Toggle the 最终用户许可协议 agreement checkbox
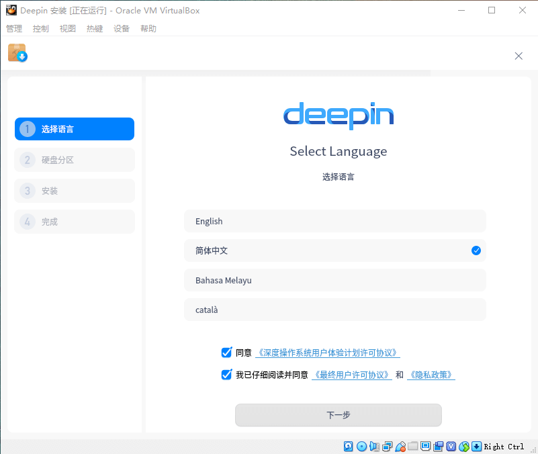 click(x=226, y=374)
